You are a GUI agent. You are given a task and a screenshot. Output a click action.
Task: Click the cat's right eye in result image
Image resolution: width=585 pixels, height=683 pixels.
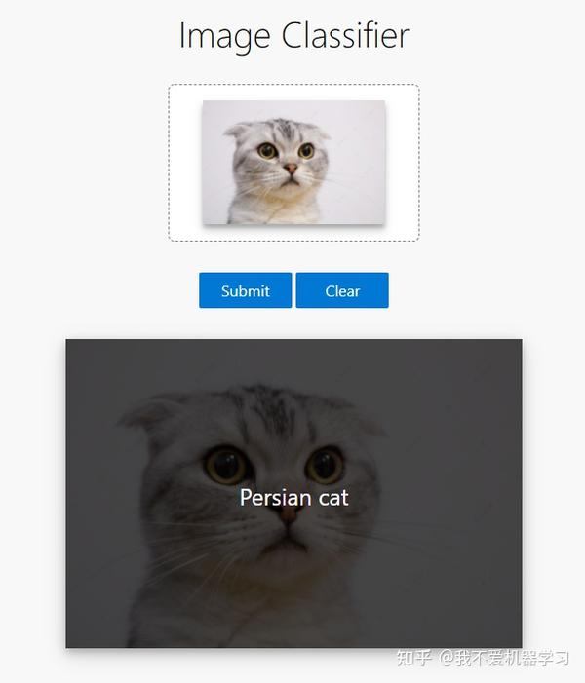point(326,465)
